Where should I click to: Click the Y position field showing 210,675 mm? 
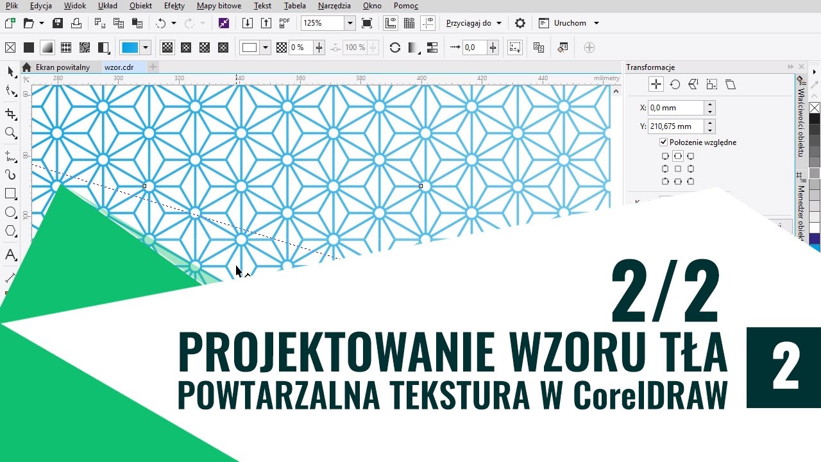click(x=676, y=126)
